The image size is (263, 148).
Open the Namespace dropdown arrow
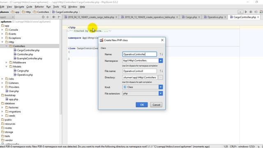tap(161, 60)
